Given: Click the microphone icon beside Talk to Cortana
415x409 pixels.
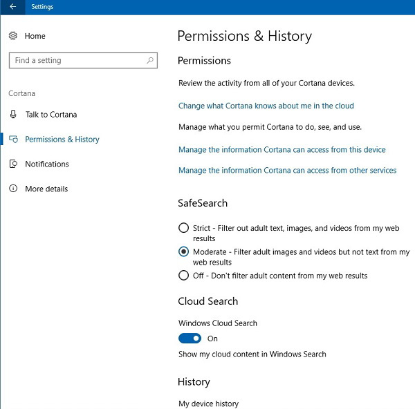Looking at the screenshot, I should 13,114.
